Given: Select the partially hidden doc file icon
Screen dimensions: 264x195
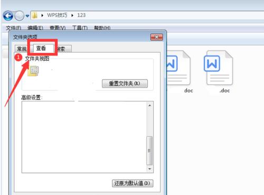Looking at the screenshot, I should click(178, 68).
